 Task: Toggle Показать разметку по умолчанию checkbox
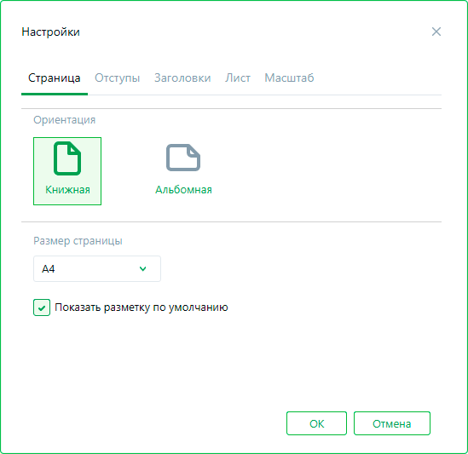click(42, 307)
